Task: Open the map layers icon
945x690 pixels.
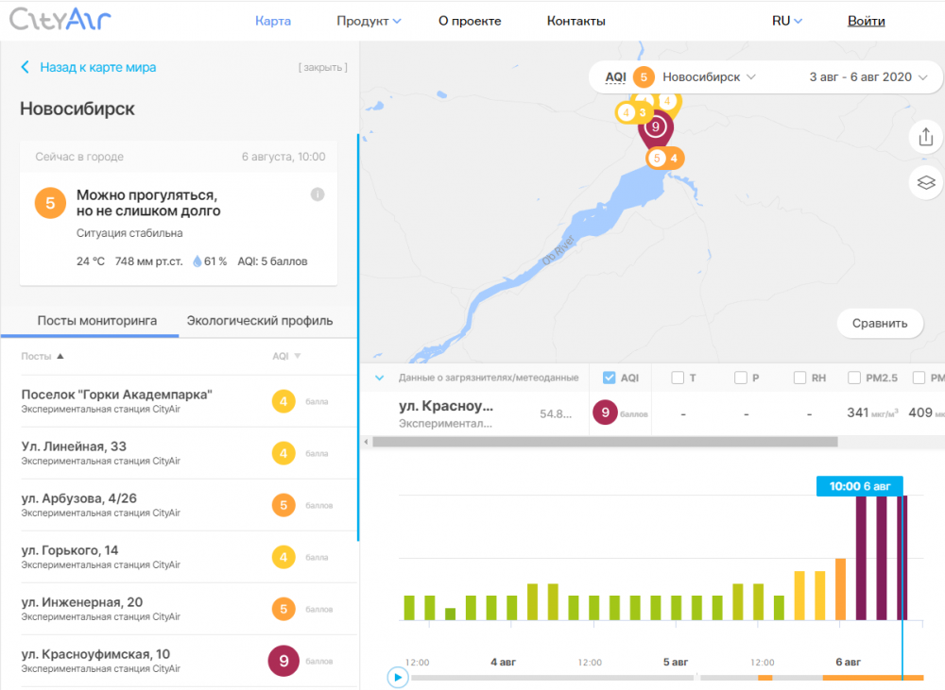Action: tap(925, 182)
